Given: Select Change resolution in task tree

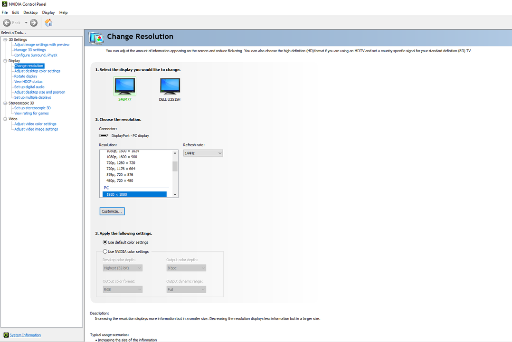Looking at the screenshot, I should coord(28,66).
